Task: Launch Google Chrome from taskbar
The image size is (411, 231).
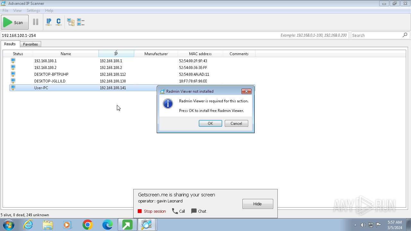Action: pos(87,225)
